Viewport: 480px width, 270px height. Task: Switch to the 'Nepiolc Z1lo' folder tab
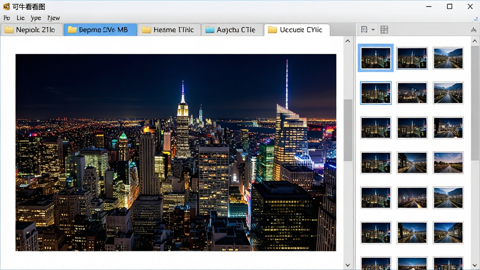[32, 30]
